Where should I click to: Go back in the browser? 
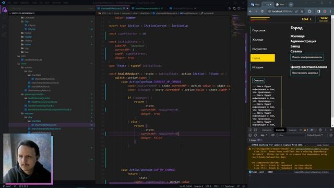click(250, 11)
